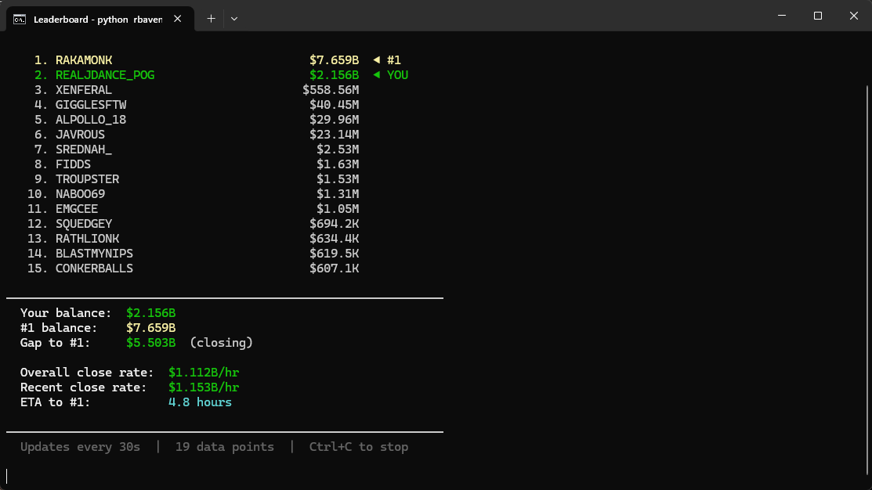Viewport: 872px width, 490px height.
Task: Click the terminal icon on the Leaderboard tab
Action: (x=20, y=20)
